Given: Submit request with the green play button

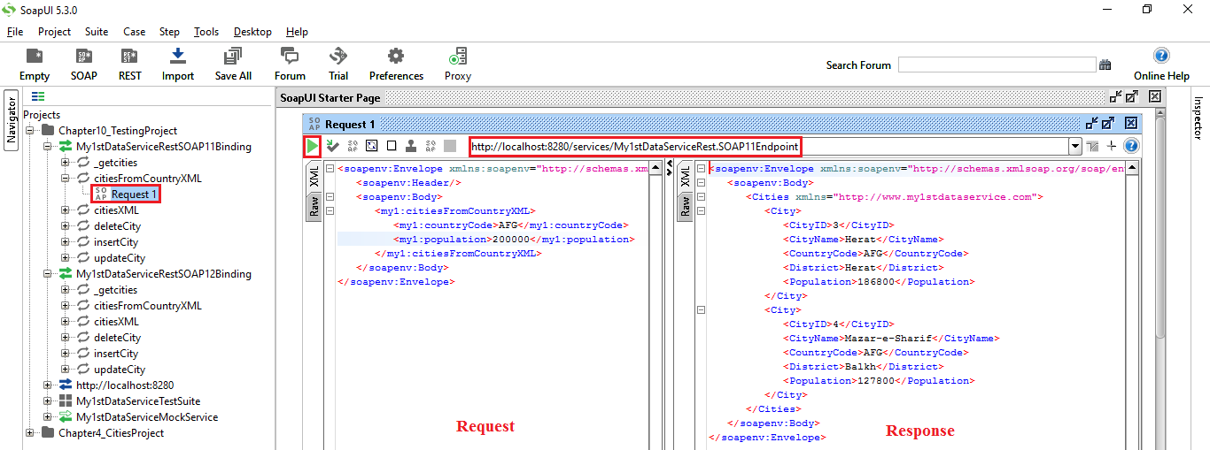Looking at the screenshot, I should click(x=313, y=146).
